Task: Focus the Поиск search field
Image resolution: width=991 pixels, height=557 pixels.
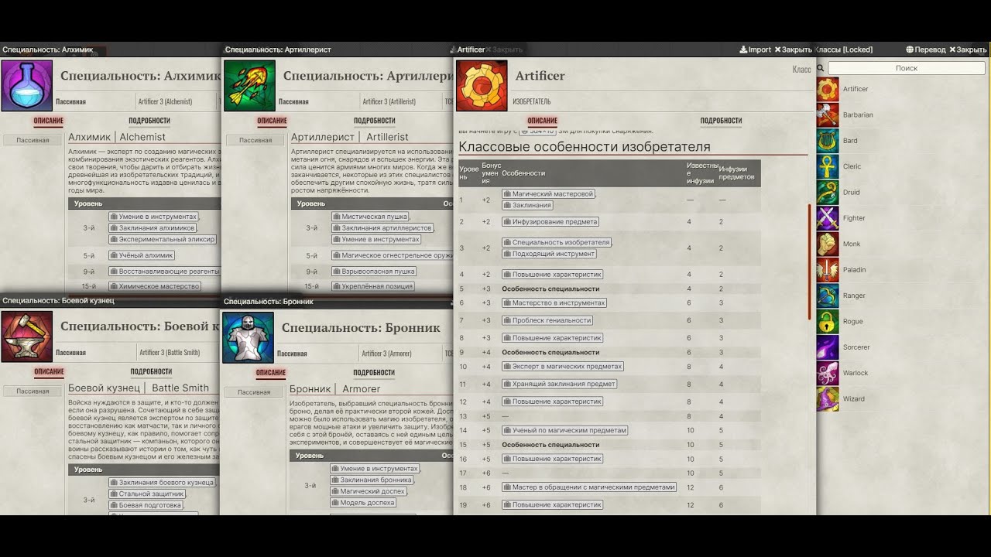Action: [x=907, y=68]
